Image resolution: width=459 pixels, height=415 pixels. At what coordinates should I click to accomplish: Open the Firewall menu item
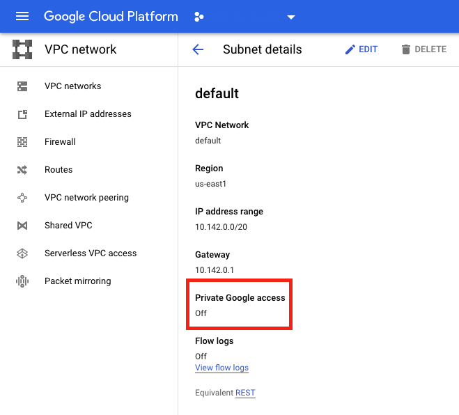point(60,142)
